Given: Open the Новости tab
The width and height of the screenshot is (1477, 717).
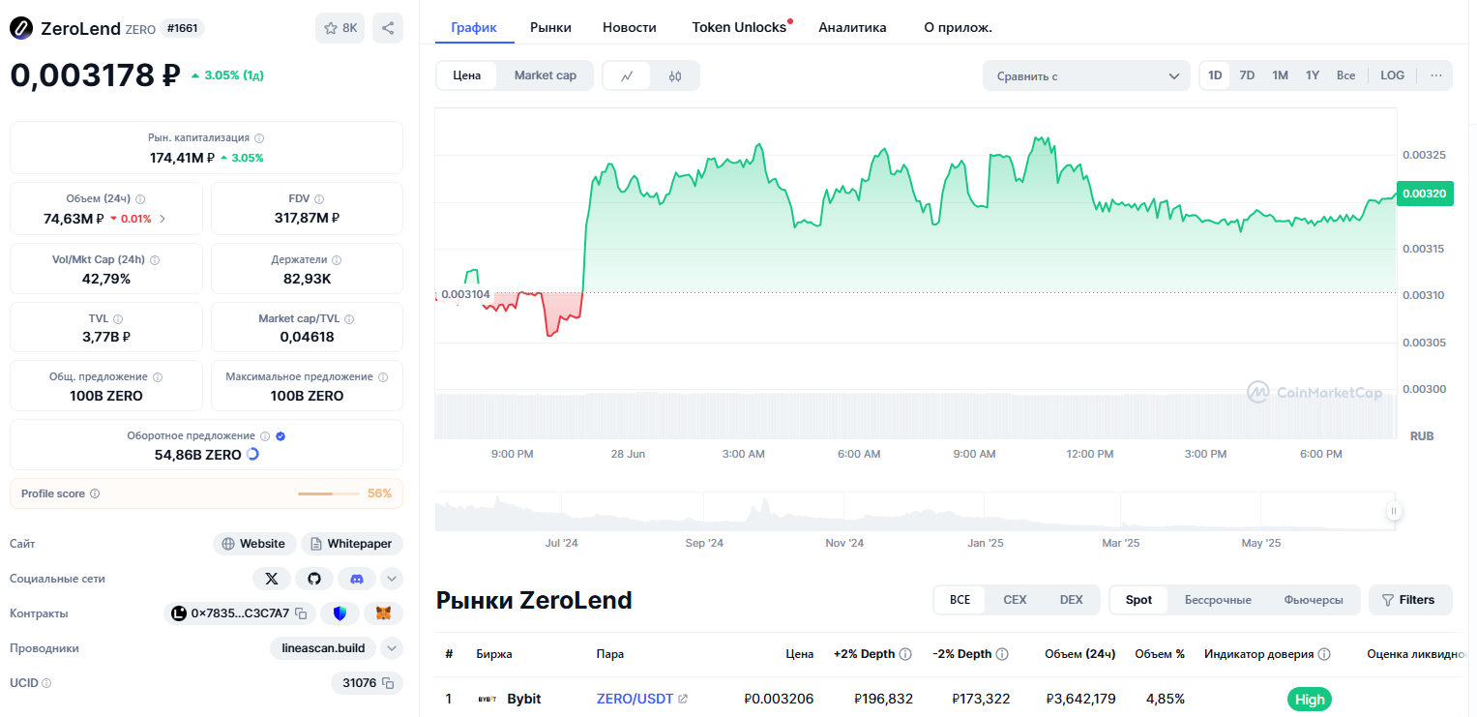Looking at the screenshot, I should [x=630, y=27].
